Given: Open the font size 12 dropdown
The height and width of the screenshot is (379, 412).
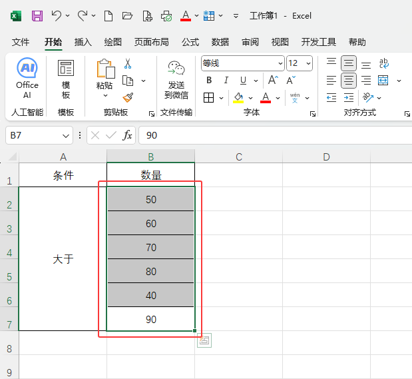Looking at the screenshot, I should click(x=308, y=63).
